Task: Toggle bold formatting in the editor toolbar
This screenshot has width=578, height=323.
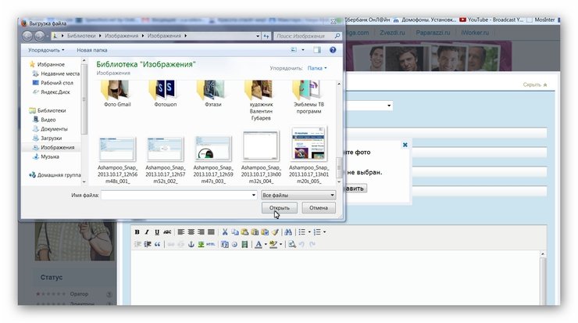Action: pyautogui.click(x=137, y=232)
